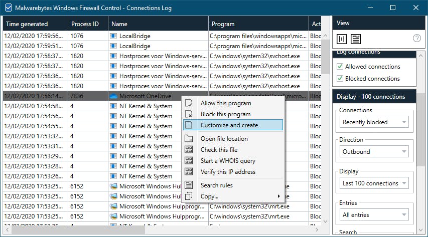428x237 pixels.
Task: Click the Block this program icon
Action: click(189, 114)
